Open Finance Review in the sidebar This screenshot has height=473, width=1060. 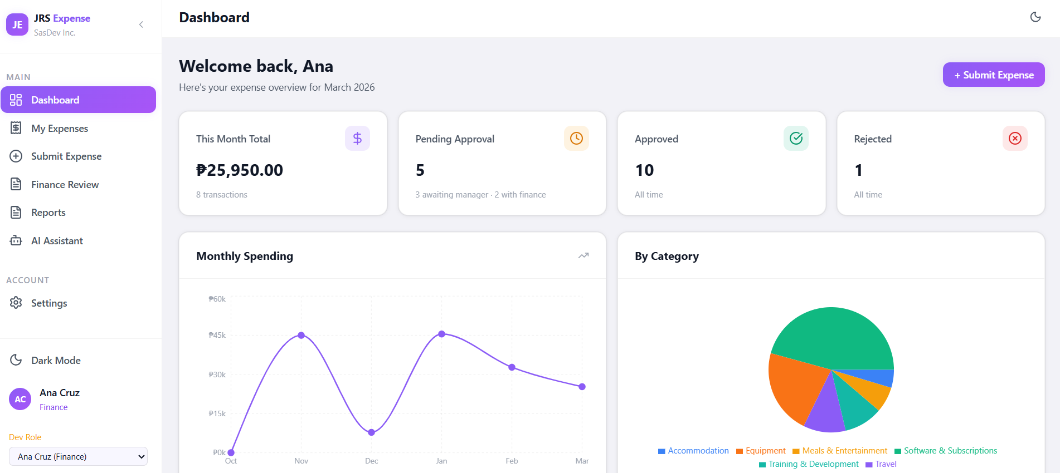(x=65, y=185)
